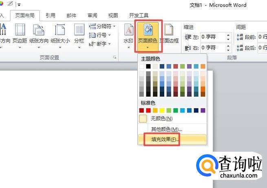Expand the 页边距 dropdown arrow

coord(20,48)
